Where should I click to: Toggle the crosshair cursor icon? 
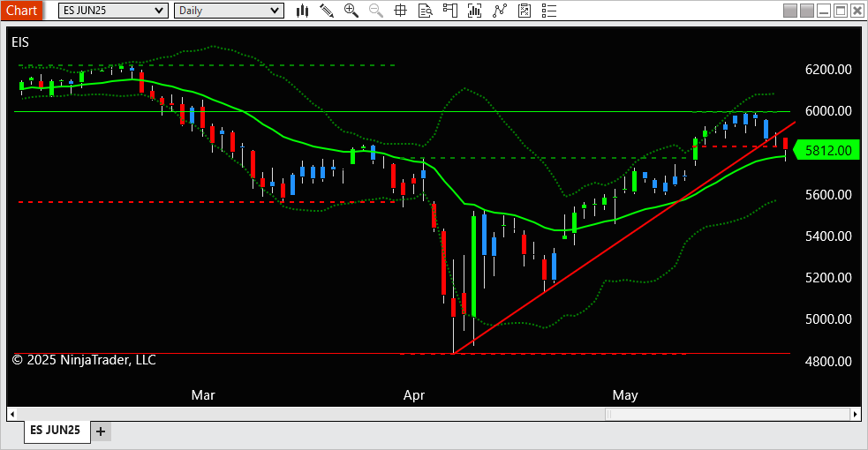(x=400, y=11)
